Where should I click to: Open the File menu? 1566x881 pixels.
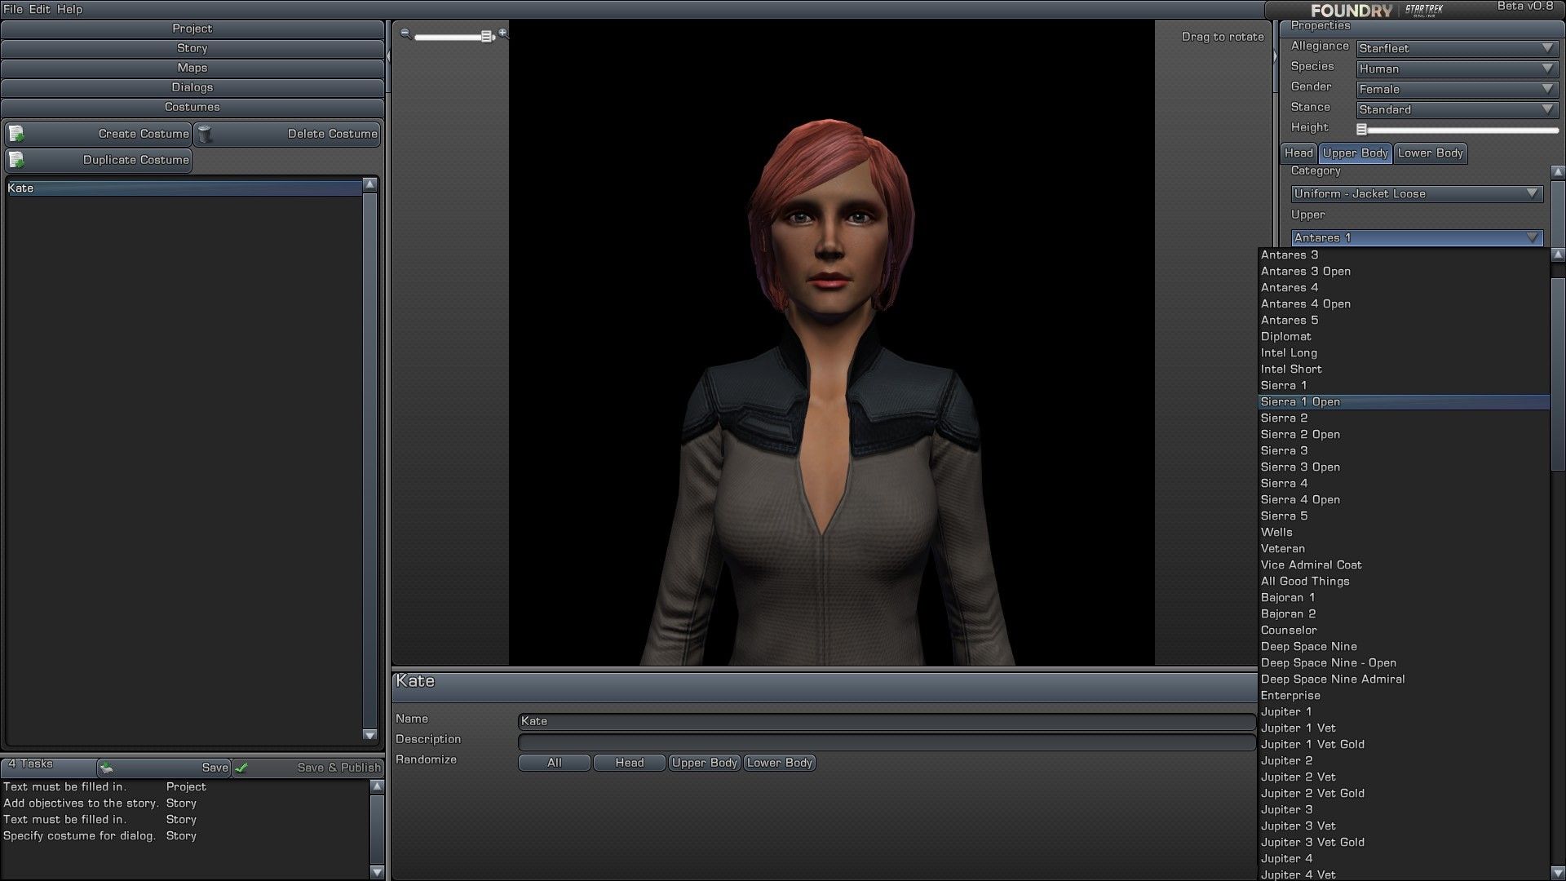point(13,9)
